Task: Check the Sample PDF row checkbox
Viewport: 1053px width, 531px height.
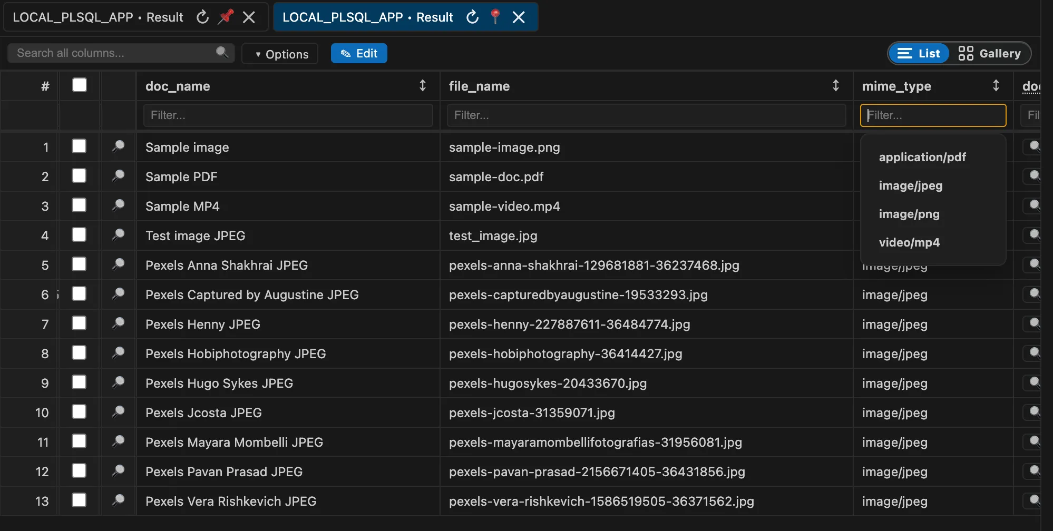Action: [x=79, y=175]
